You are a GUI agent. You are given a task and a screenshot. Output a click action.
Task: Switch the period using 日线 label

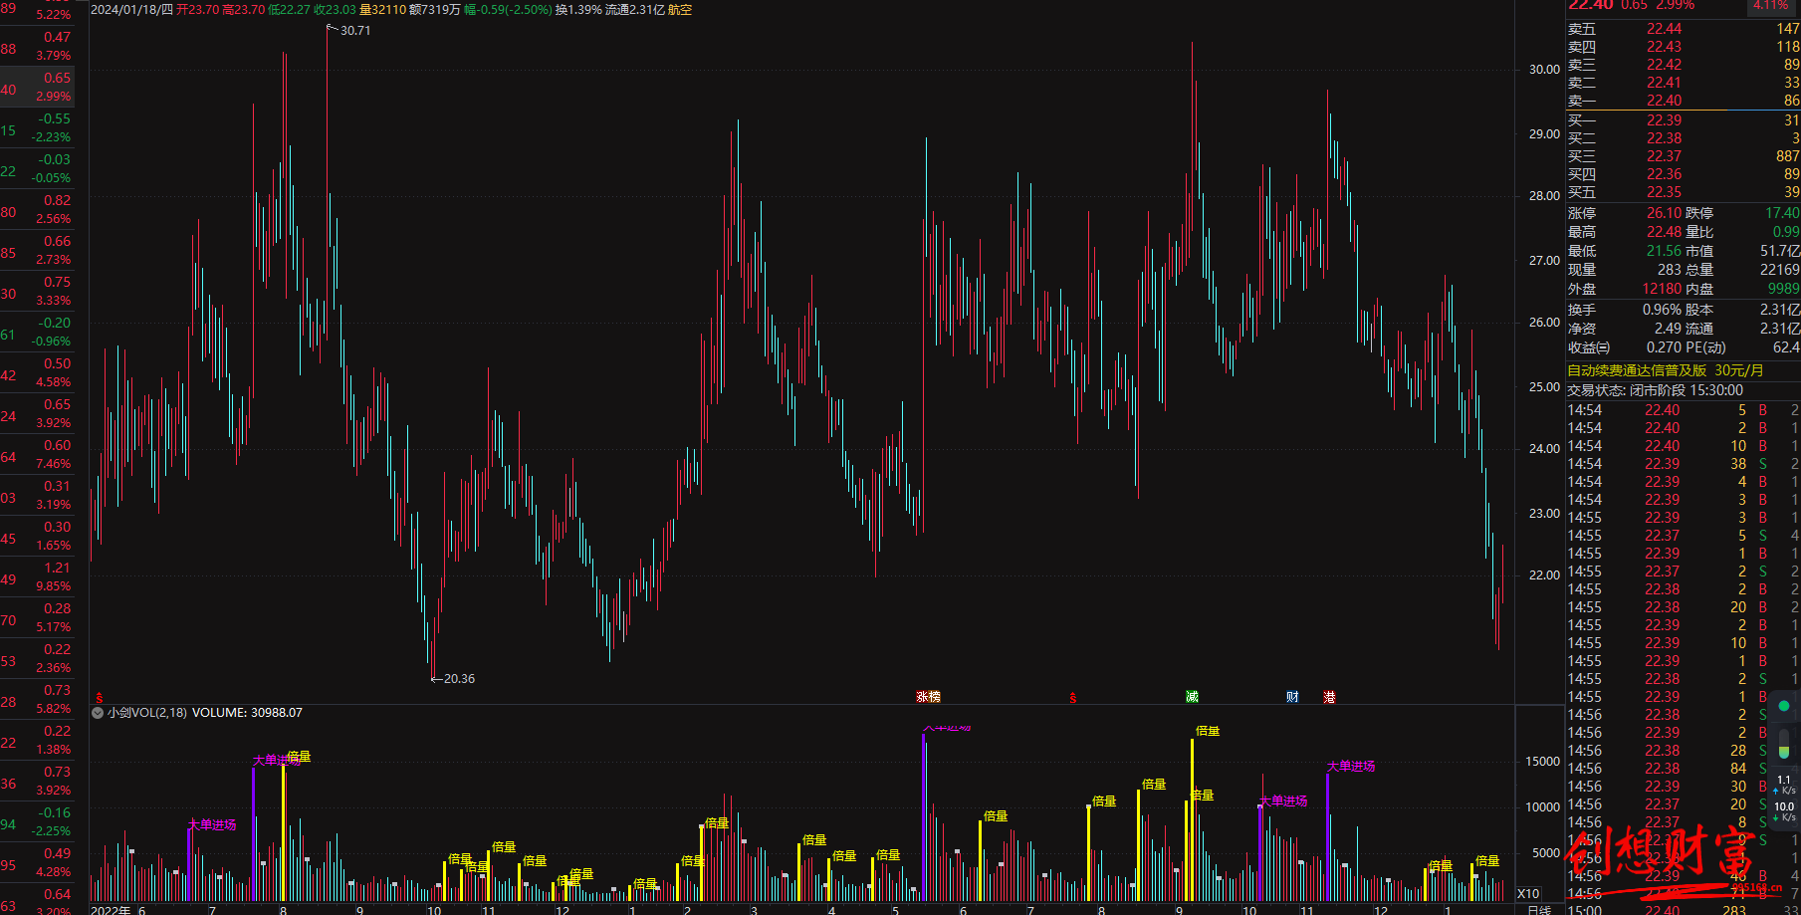pos(1539,910)
